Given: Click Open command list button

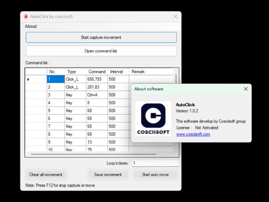Looking at the screenshot, I should 101,51.
